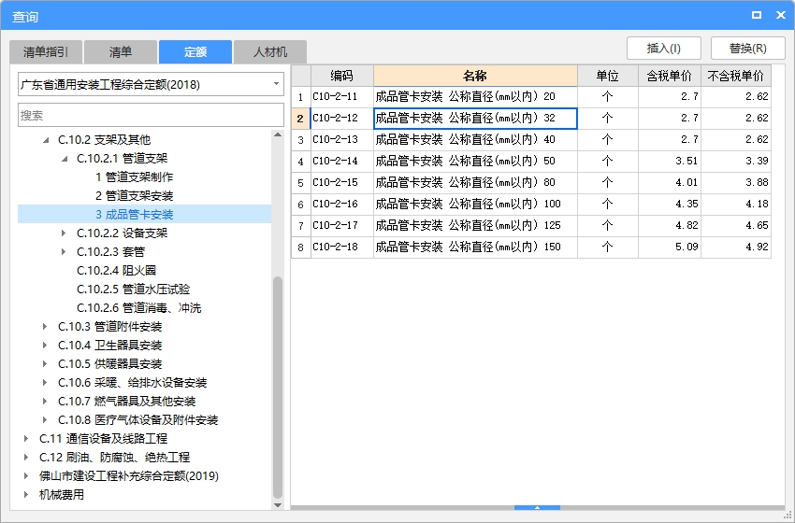
Task: Select the C.10.2.3 套管 label
Action: click(x=110, y=251)
